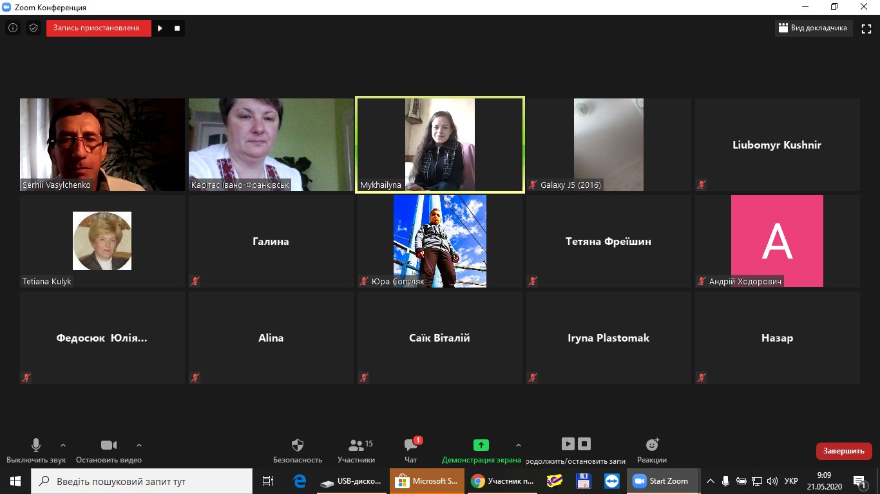Expand video options arrow beside camera

point(139,445)
